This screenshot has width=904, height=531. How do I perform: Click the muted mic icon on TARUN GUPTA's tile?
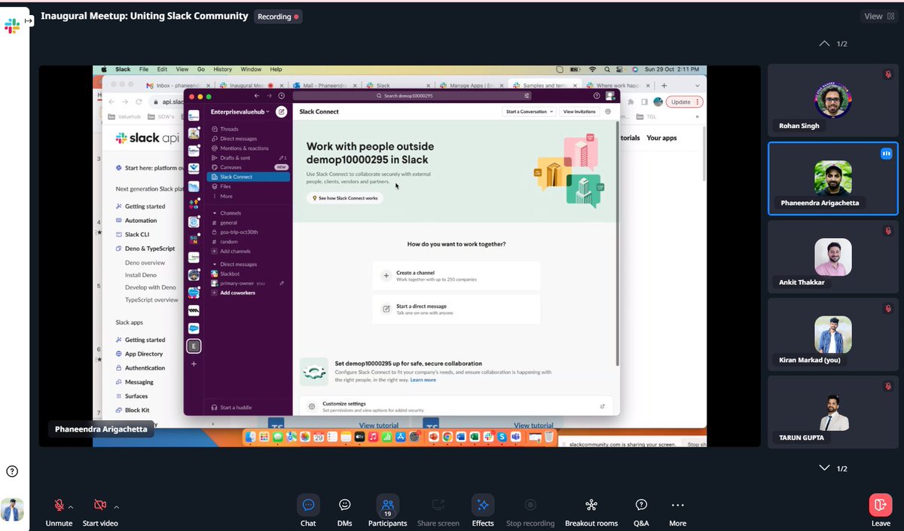point(888,386)
